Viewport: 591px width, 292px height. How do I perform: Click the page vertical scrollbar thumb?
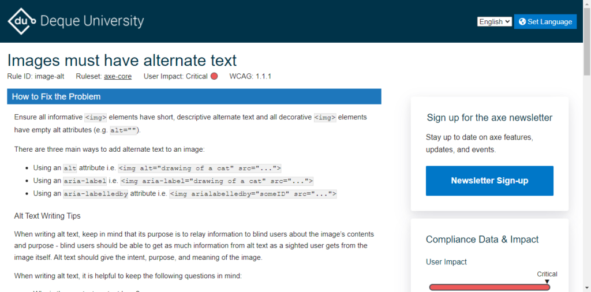click(x=587, y=42)
